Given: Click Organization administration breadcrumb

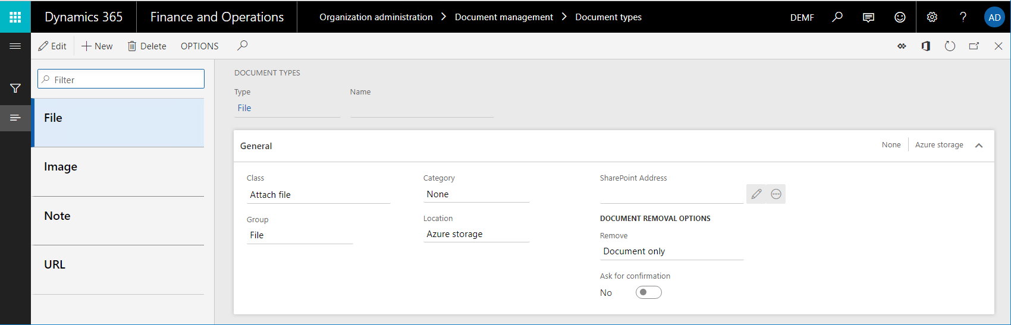Looking at the screenshot, I should tap(376, 17).
